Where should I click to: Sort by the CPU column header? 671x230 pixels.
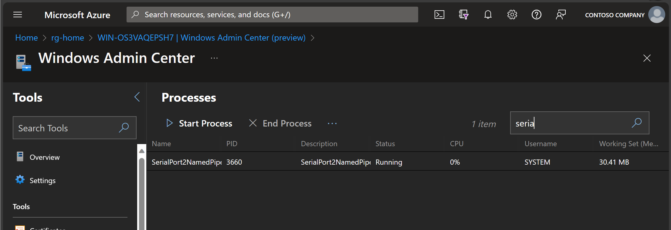(x=456, y=144)
